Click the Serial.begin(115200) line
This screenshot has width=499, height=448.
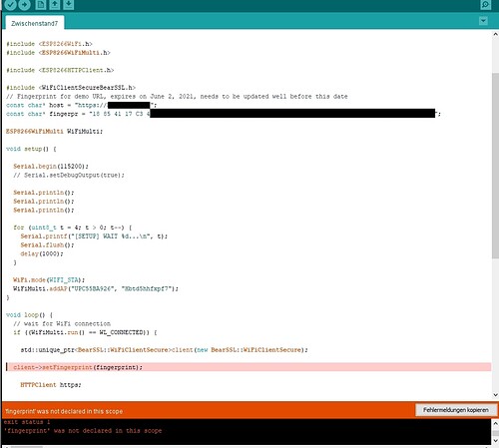(x=51, y=167)
